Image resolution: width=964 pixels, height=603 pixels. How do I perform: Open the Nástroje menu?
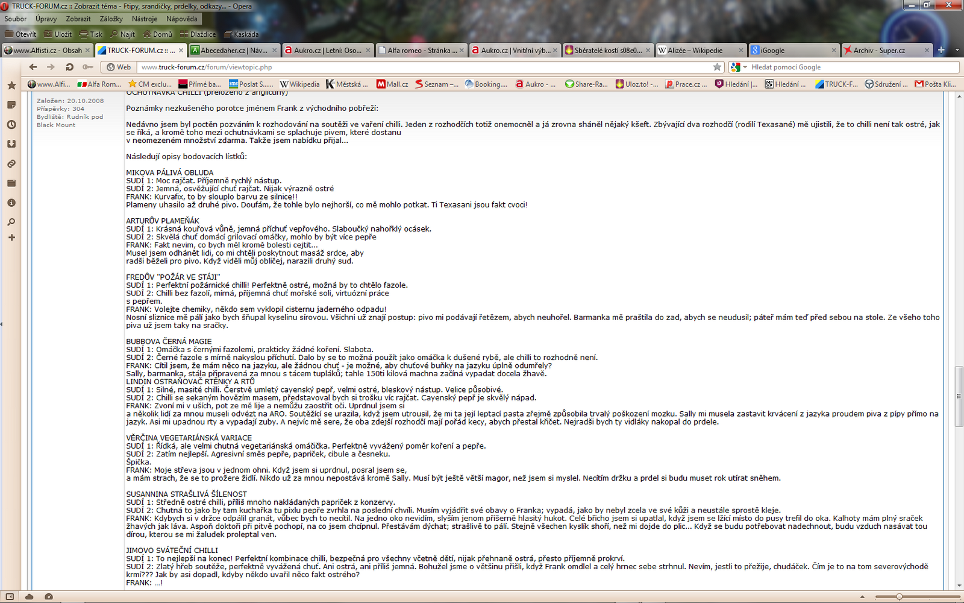[145, 19]
